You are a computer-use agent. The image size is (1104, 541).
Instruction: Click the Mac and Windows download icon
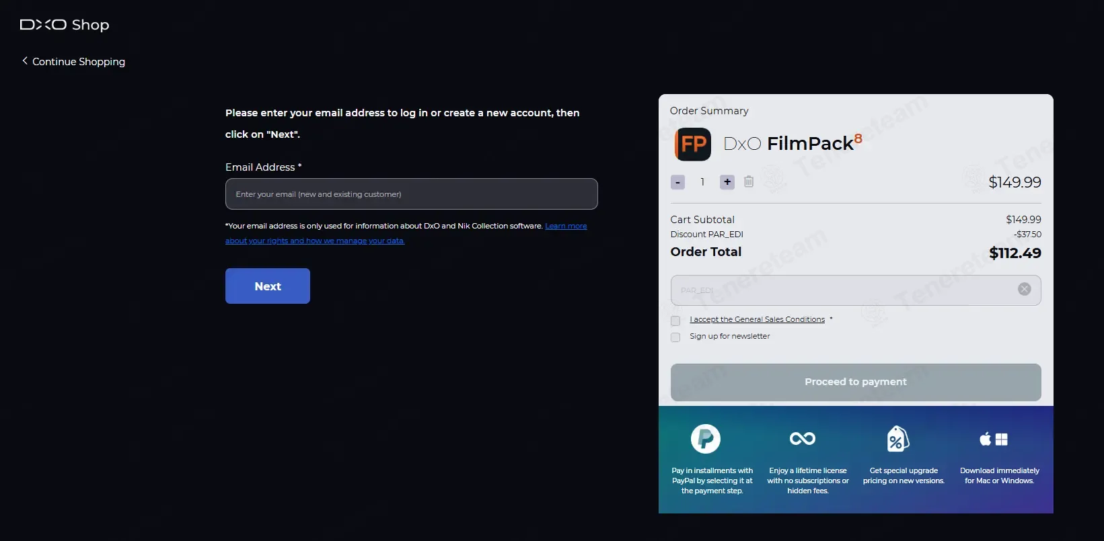[994, 439]
